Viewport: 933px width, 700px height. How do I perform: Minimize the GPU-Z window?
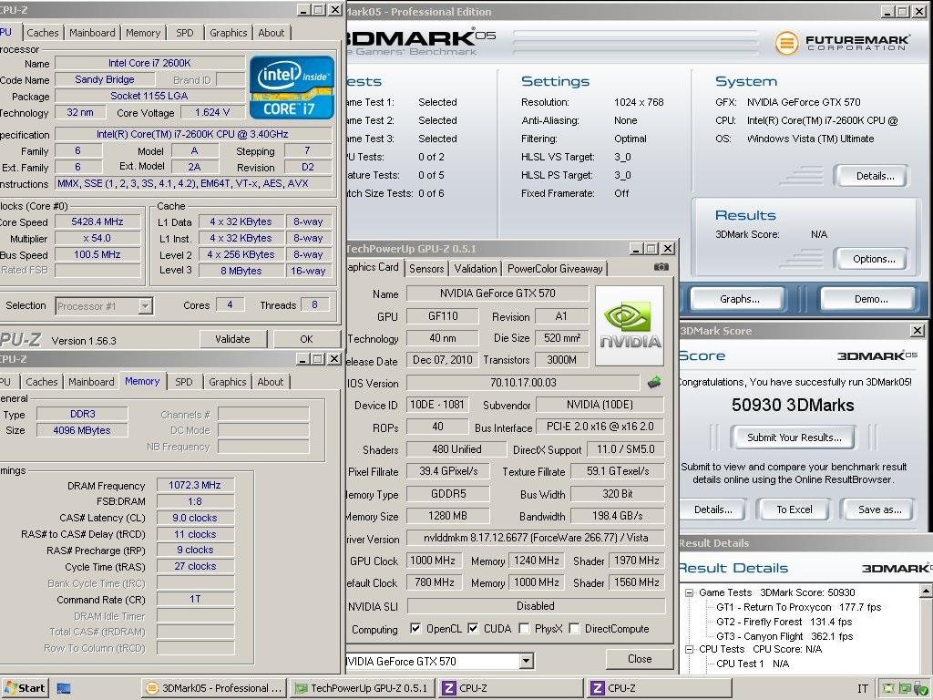[x=636, y=248]
